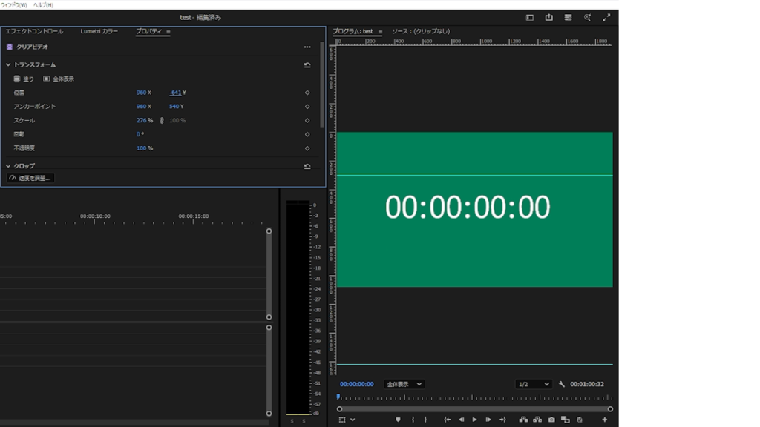
Task: Click the 塗り fill frame icon
Action: click(17, 79)
